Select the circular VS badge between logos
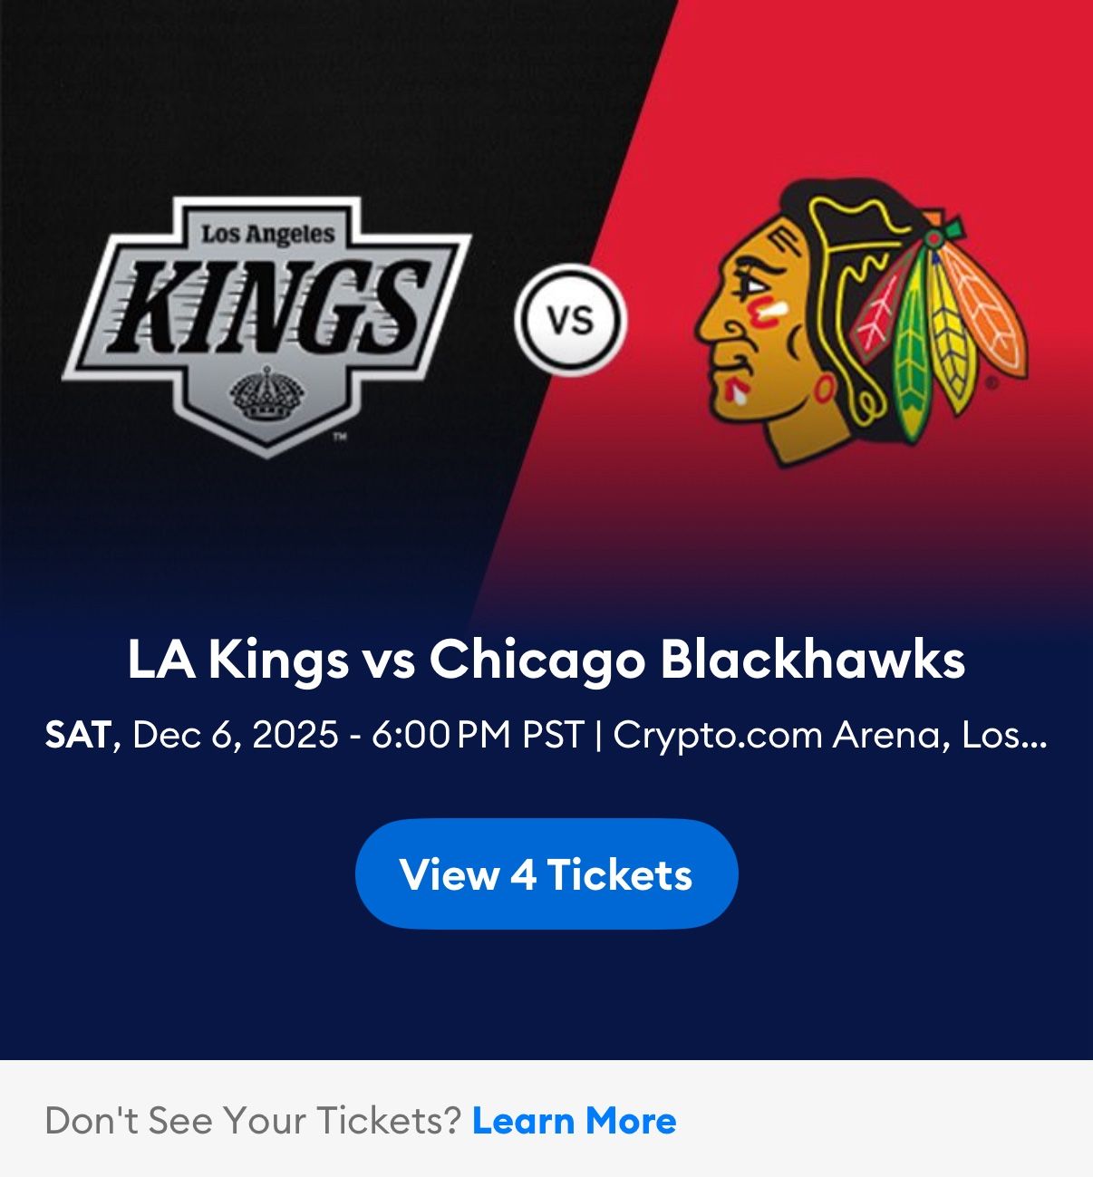 (x=571, y=315)
